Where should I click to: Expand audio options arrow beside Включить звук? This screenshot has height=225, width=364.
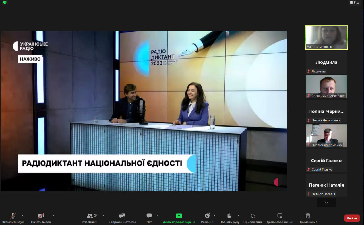pos(22,216)
